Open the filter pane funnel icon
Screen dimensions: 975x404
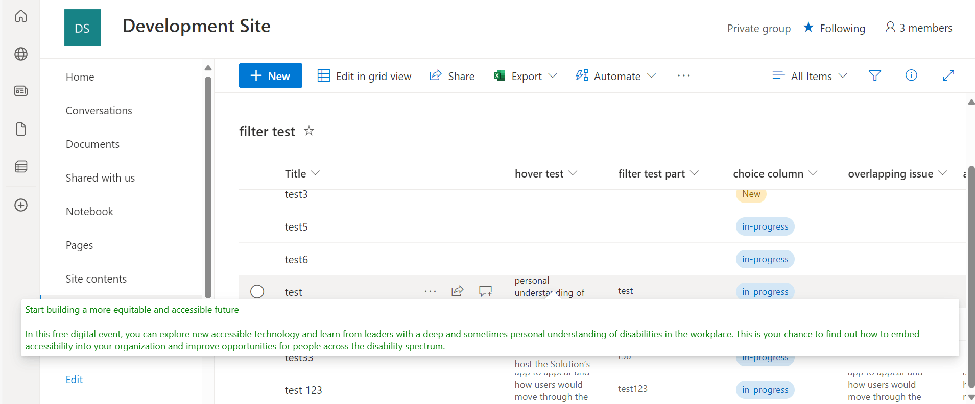[875, 75]
